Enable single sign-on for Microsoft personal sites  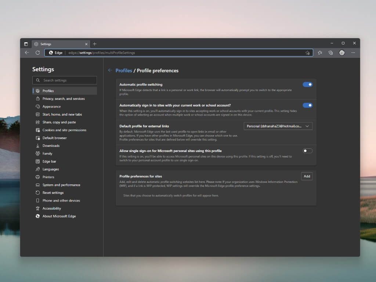(x=307, y=151)
